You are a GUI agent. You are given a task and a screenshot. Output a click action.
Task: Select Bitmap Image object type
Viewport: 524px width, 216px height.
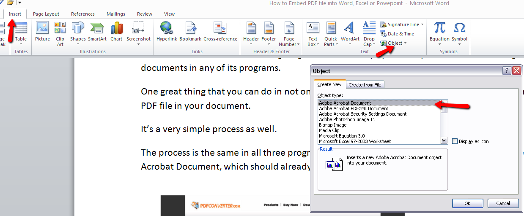click(x=379, y=125)
